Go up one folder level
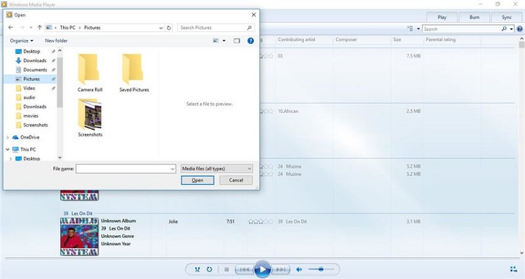 [39, 28]
